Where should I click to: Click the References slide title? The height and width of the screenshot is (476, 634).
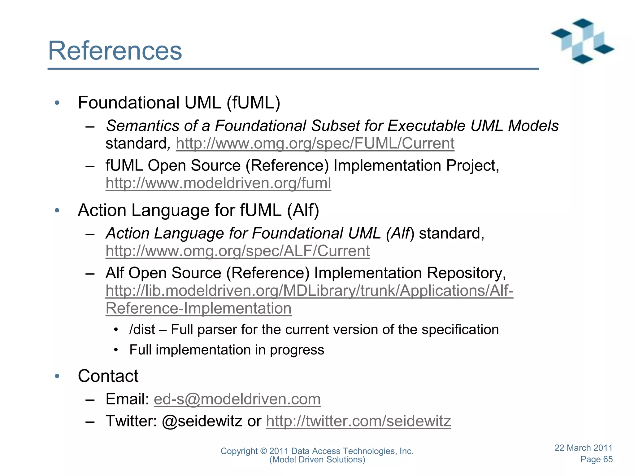(x=115, y=51)
